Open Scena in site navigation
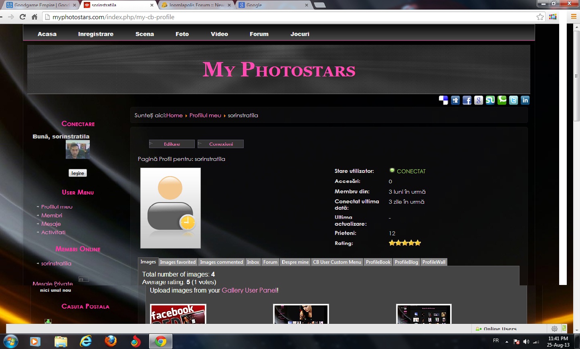580x349 pixels. click(145, 34)
